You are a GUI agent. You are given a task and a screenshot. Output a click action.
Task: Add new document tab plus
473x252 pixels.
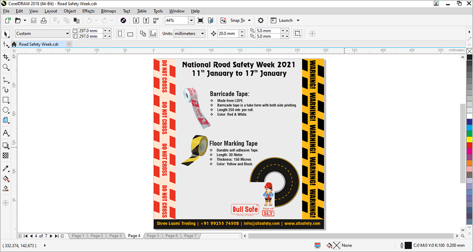tap(69, 44)
